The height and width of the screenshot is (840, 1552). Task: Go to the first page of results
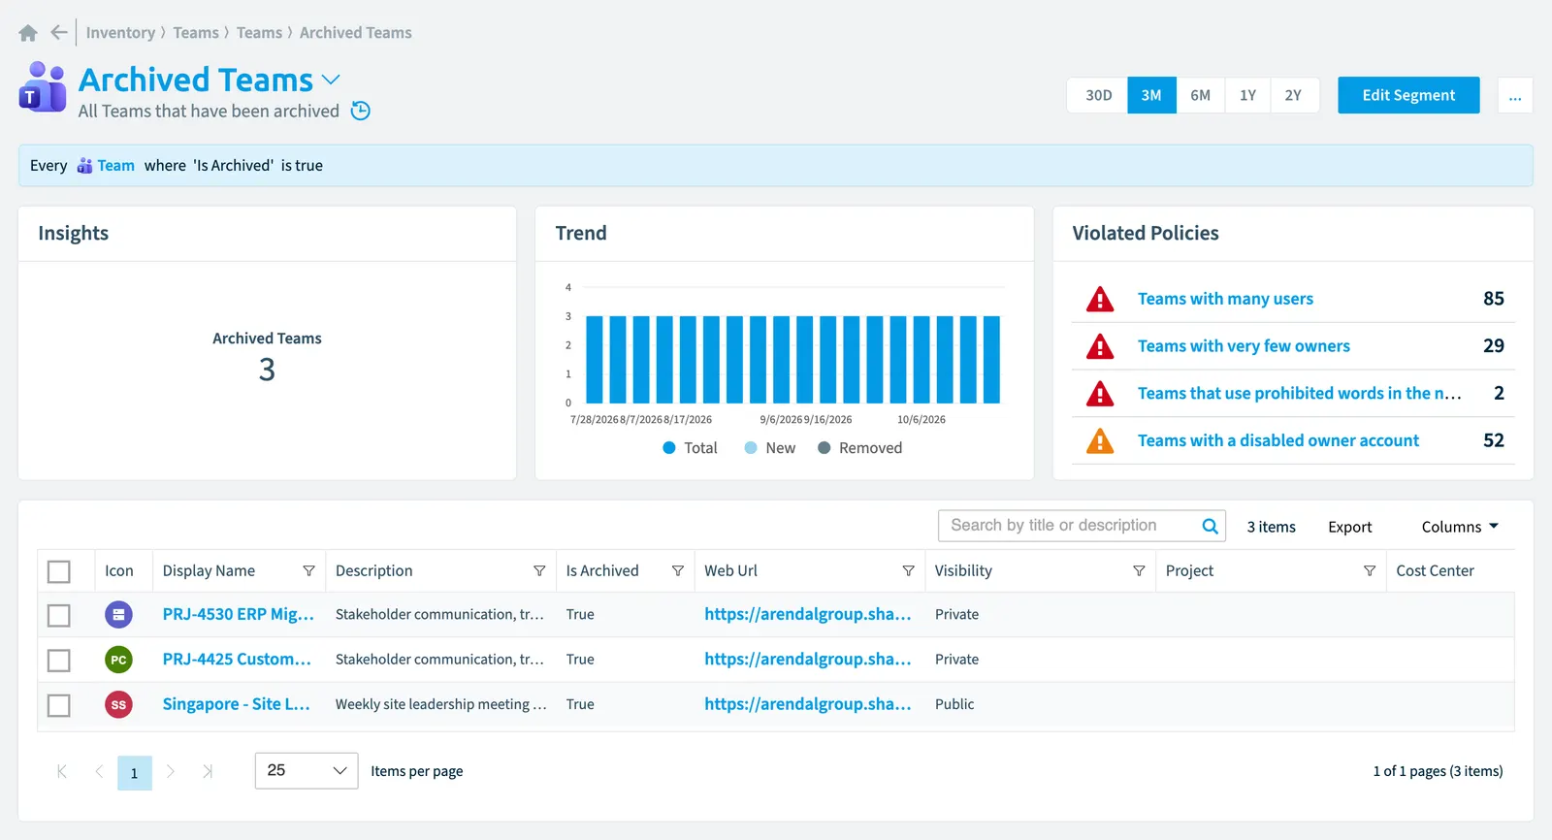pyautogui.click(x=62, y=772)
